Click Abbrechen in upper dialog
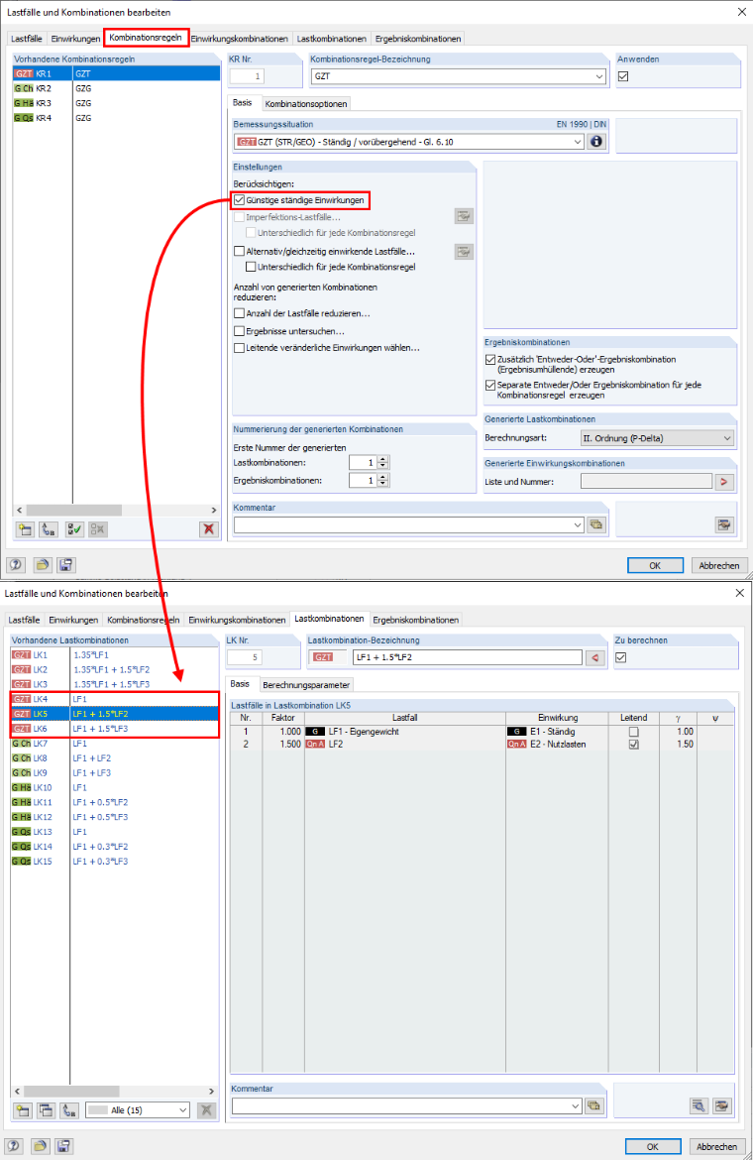The height and width of the screenshot is (1160, 753). [719, 565]
